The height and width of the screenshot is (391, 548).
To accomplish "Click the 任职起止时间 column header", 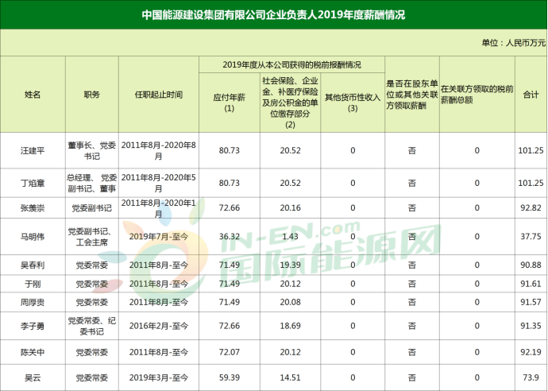I will click(159, 95).
